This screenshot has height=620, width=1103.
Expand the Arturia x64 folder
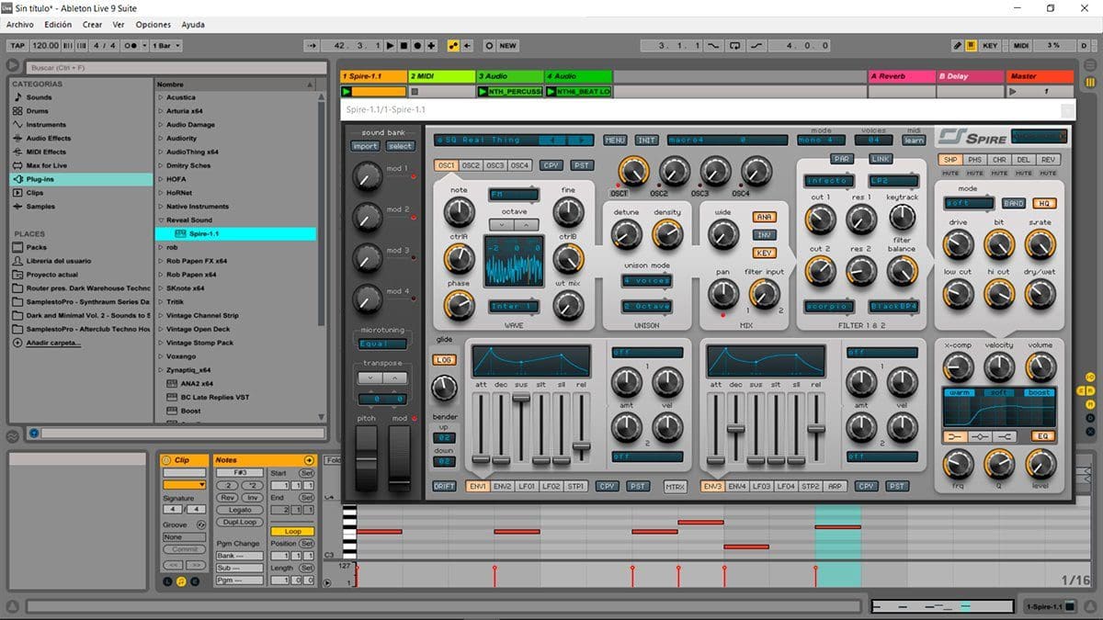(x=160, y=111)
